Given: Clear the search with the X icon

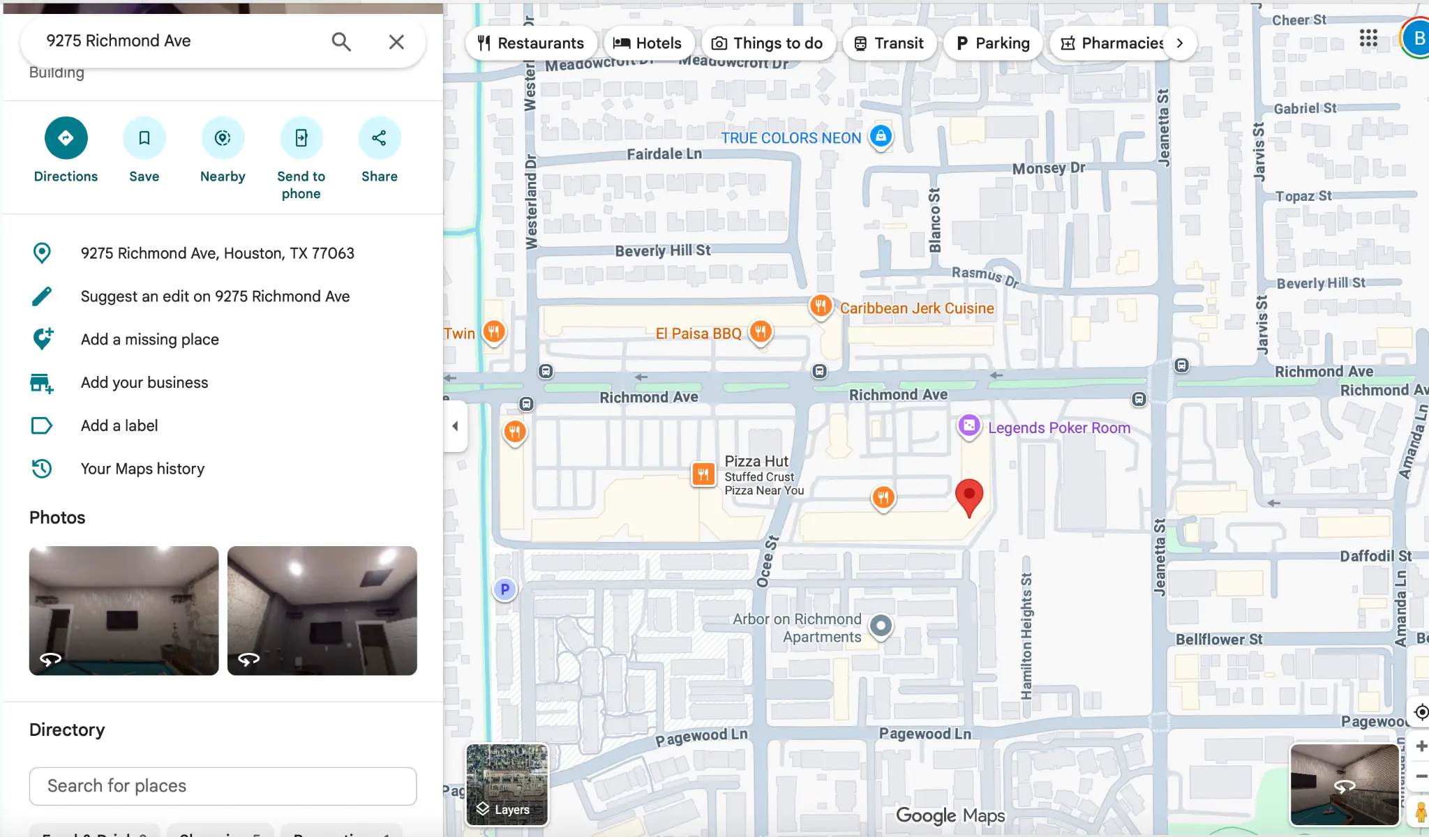Looking at the screenshot, I should point(396,42).
